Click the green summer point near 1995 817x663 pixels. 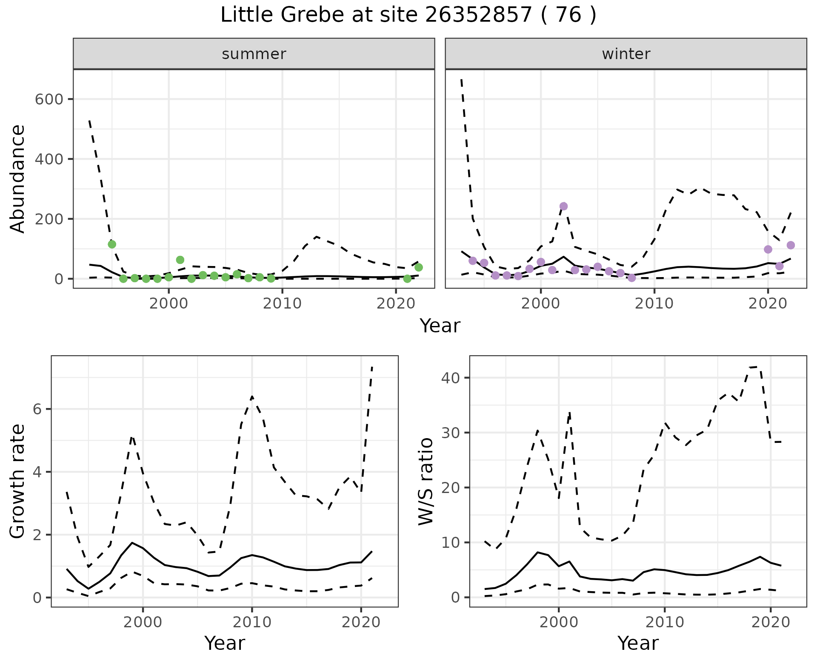[112, 244]
